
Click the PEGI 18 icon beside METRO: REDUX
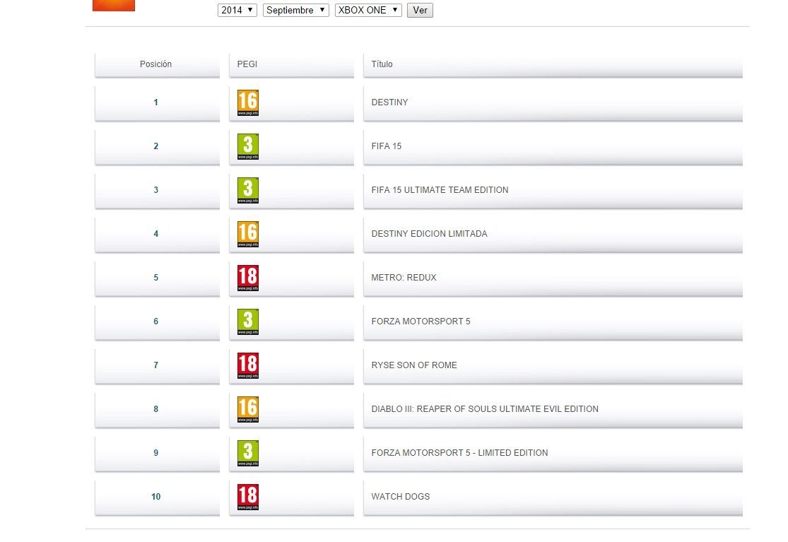(248, 278)
